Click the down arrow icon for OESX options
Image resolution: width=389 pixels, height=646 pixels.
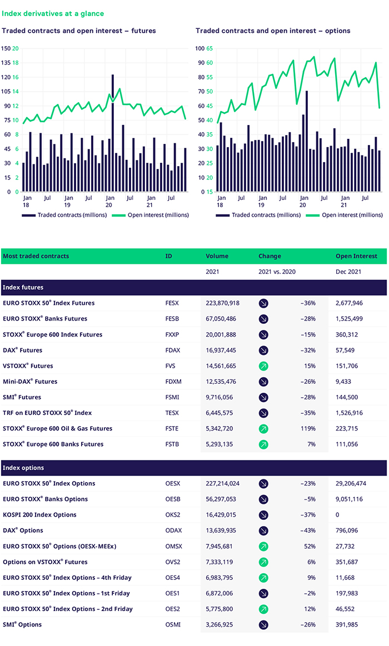coord(263,484)
